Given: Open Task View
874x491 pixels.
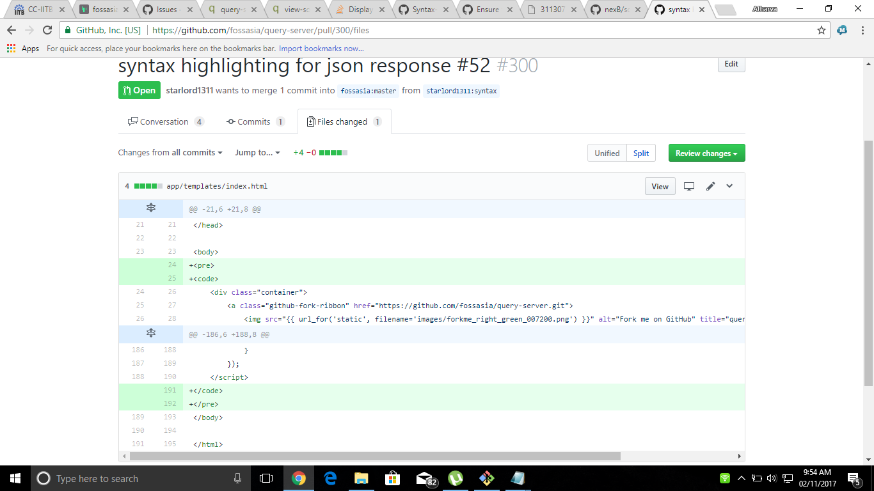Looking at the screenshot, I should [266, 478].
